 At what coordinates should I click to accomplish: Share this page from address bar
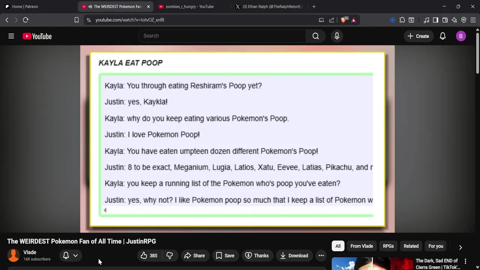(x=332, y=20)
